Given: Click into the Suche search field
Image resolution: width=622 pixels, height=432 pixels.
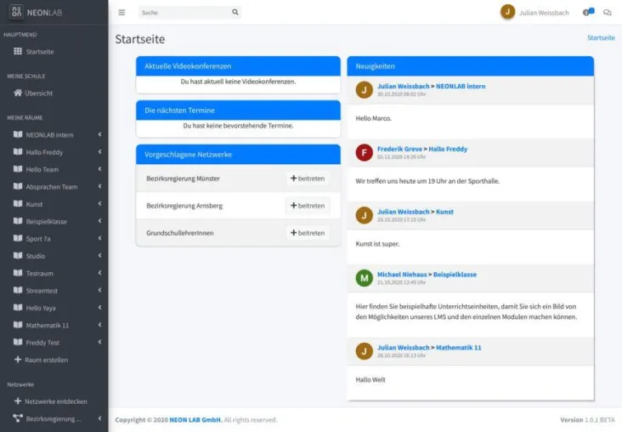Looking at the screenshot, I should pyautogui.click(x=184, y=12).
